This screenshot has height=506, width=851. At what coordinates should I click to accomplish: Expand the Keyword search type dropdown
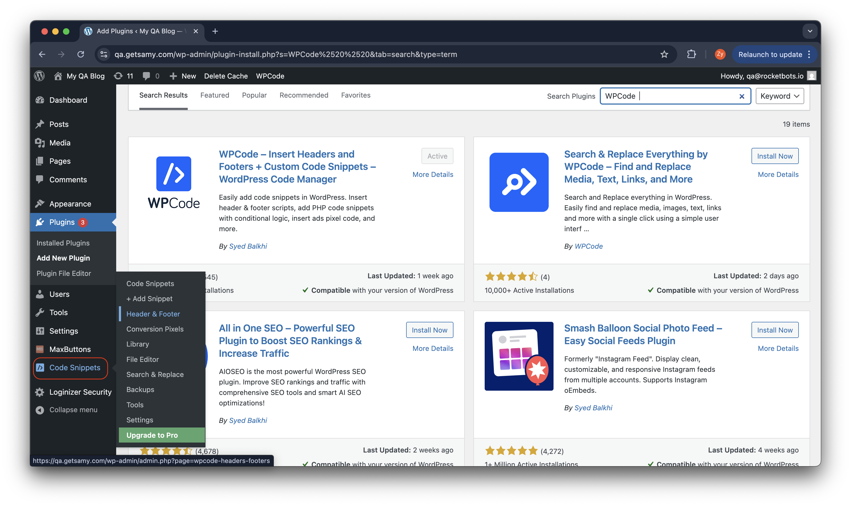[x=779, y=96]
